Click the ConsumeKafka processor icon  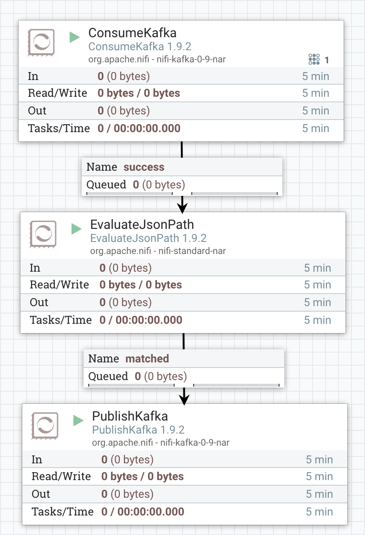[x=41, y=43]
